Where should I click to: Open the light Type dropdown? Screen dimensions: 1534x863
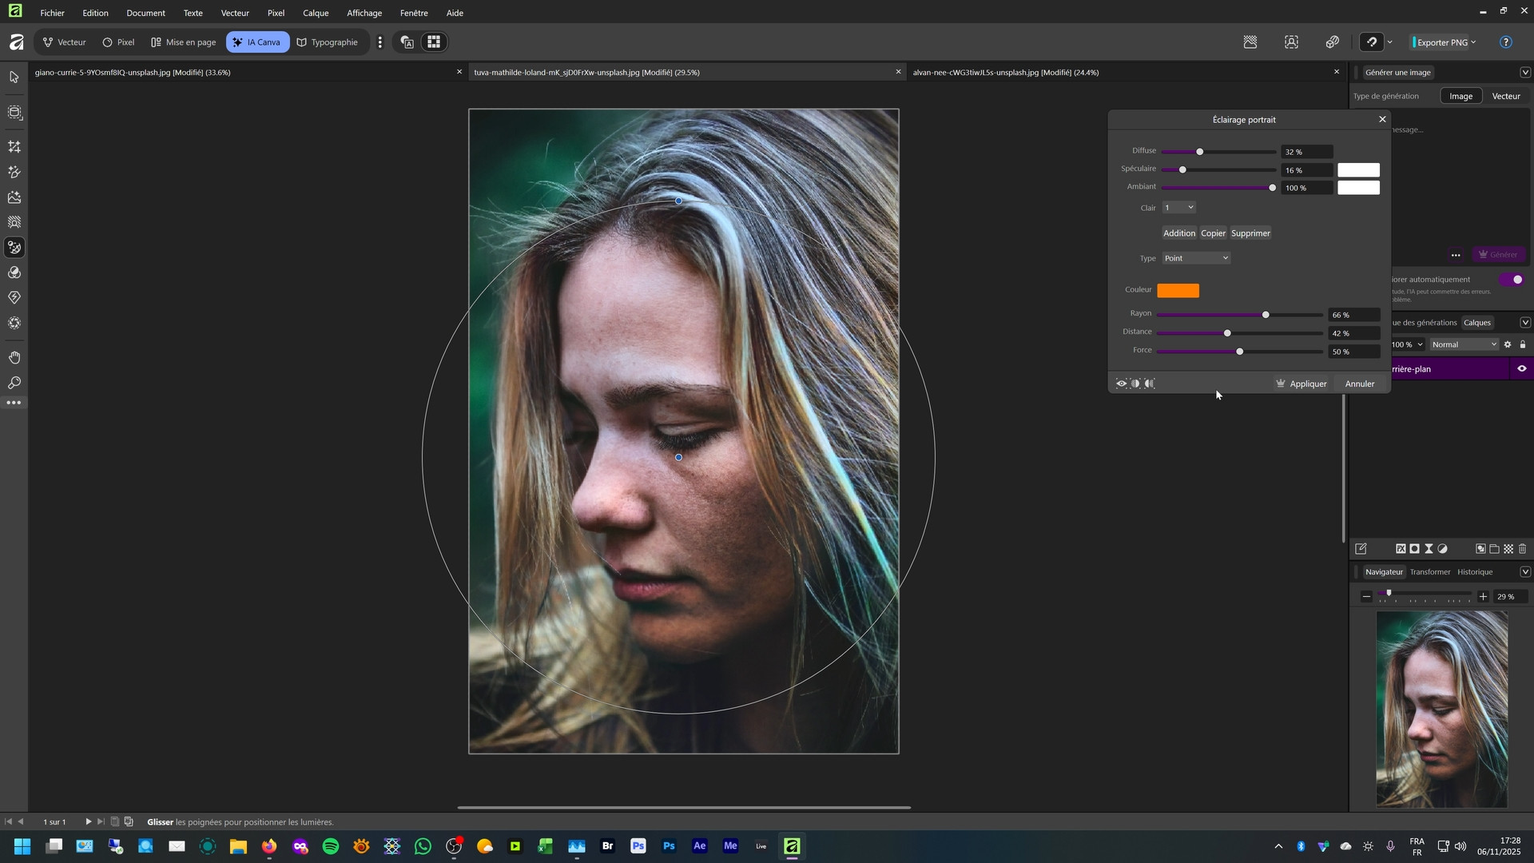(1196, 258)
